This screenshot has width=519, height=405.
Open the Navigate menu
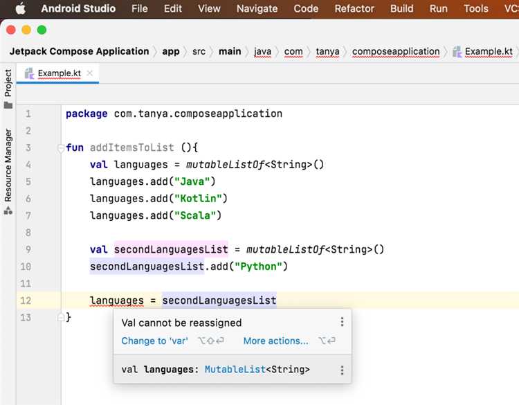click(x=257, y=8)
